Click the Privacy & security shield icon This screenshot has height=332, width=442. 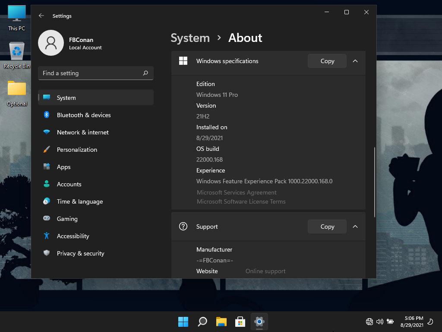pyautogui.click(x=47, y=253)
